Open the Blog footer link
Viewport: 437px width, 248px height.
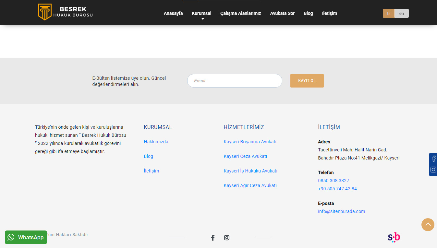(149, 156)
